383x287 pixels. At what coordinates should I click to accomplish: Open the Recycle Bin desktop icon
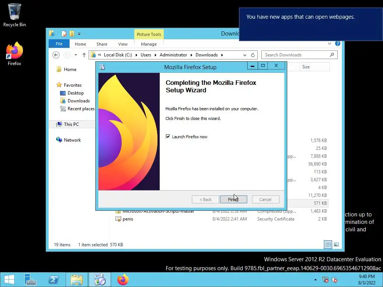pos(14,15)
